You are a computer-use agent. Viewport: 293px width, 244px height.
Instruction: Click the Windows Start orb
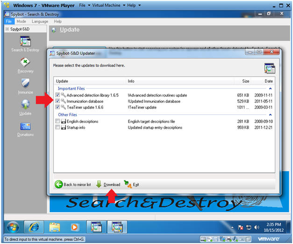(13, 227)
